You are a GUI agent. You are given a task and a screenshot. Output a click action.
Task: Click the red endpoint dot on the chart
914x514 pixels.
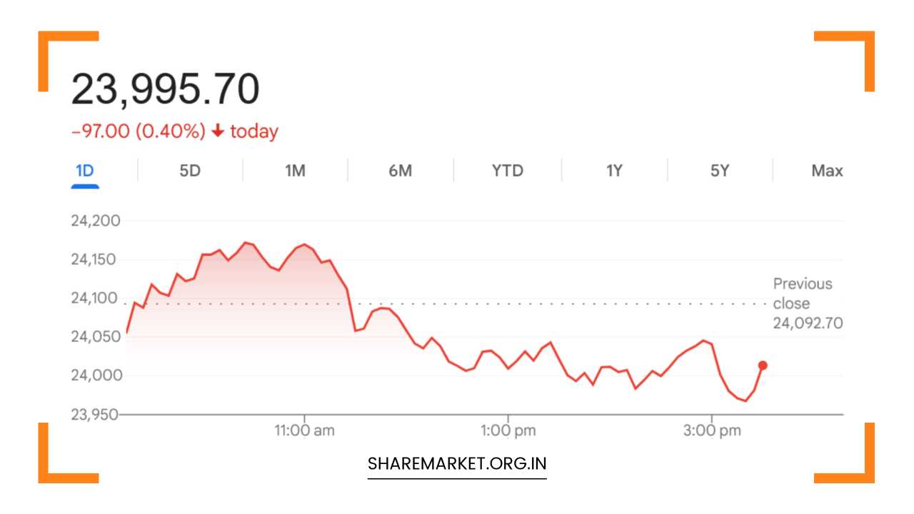(761, 366)
